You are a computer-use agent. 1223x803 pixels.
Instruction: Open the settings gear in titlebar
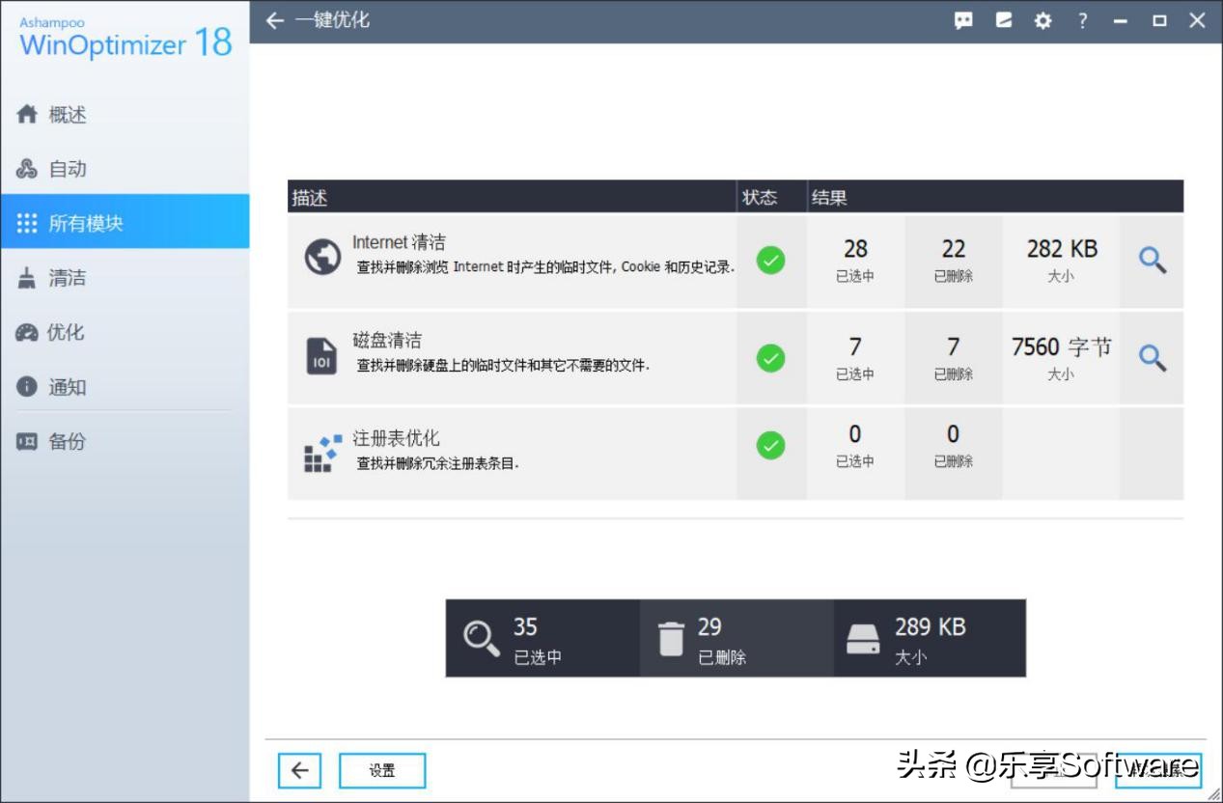1042,19
